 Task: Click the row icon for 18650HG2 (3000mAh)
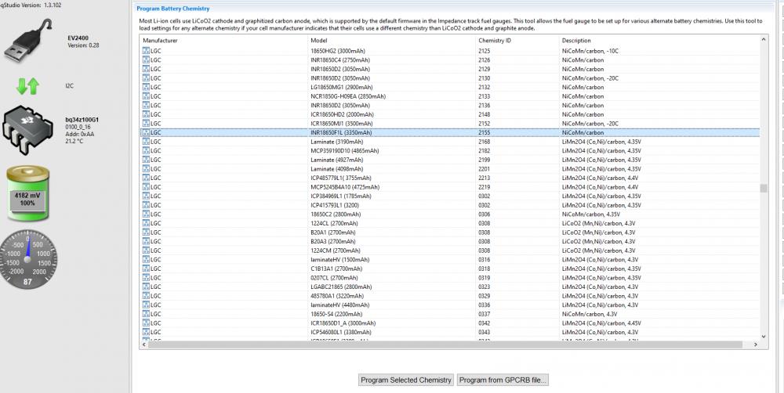[x=146, y=51]
